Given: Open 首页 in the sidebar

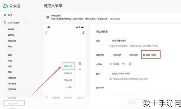Looking at the screenshot, I should 10,15.
